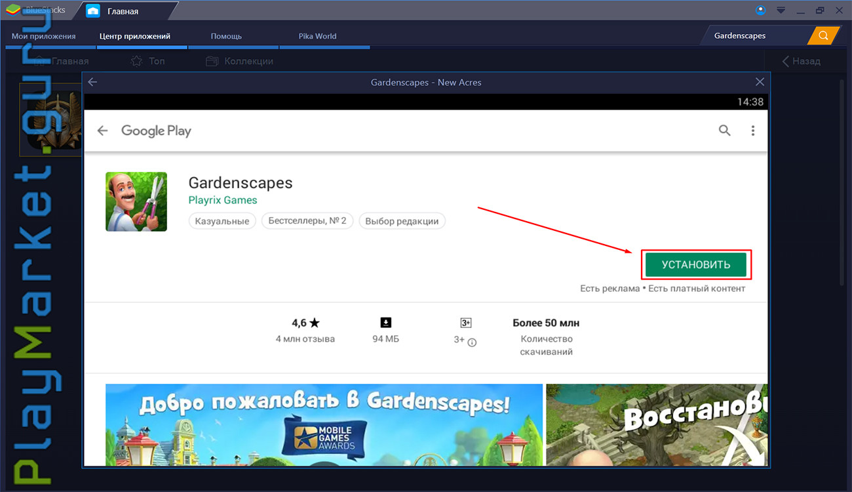
Task: Open the Playrix Games developer link
Action: (x=223, y=200)
